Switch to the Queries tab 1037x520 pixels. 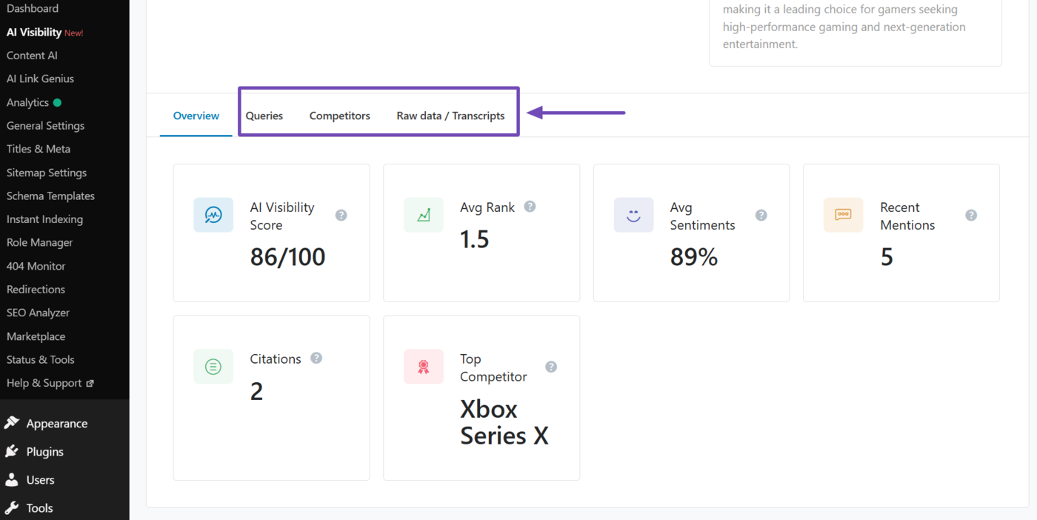264,116
